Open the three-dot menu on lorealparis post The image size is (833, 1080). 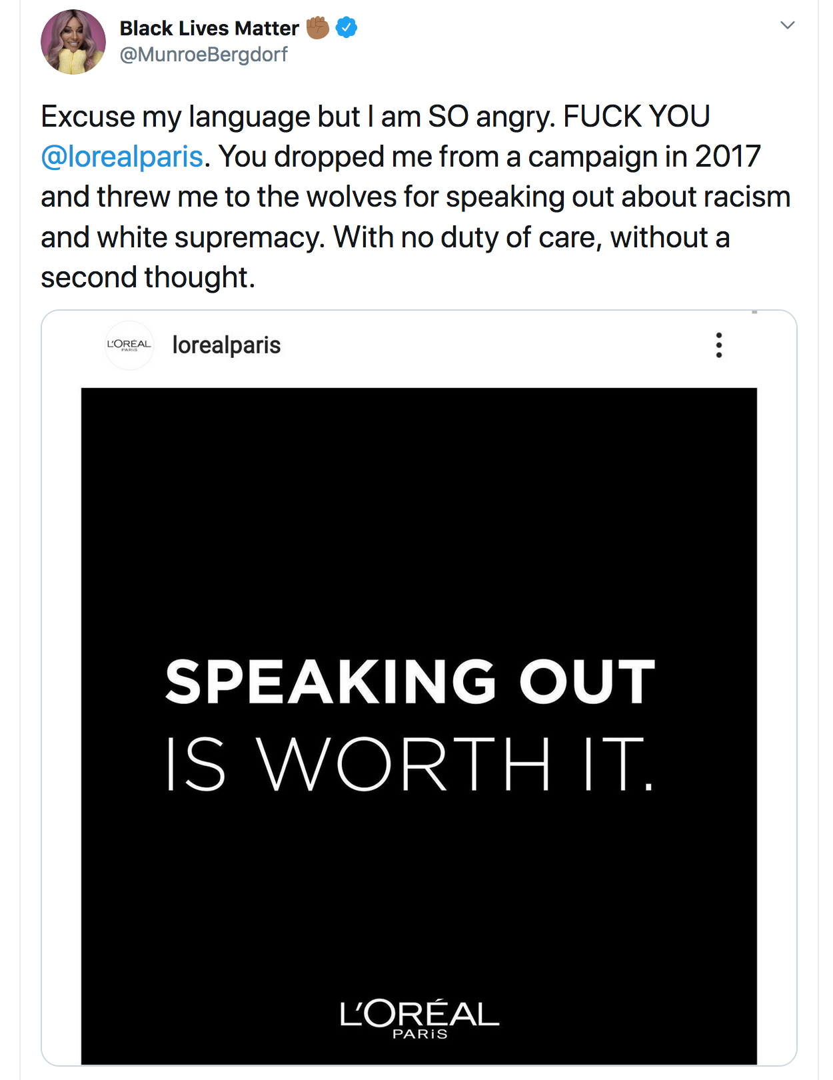click(718, 345)
